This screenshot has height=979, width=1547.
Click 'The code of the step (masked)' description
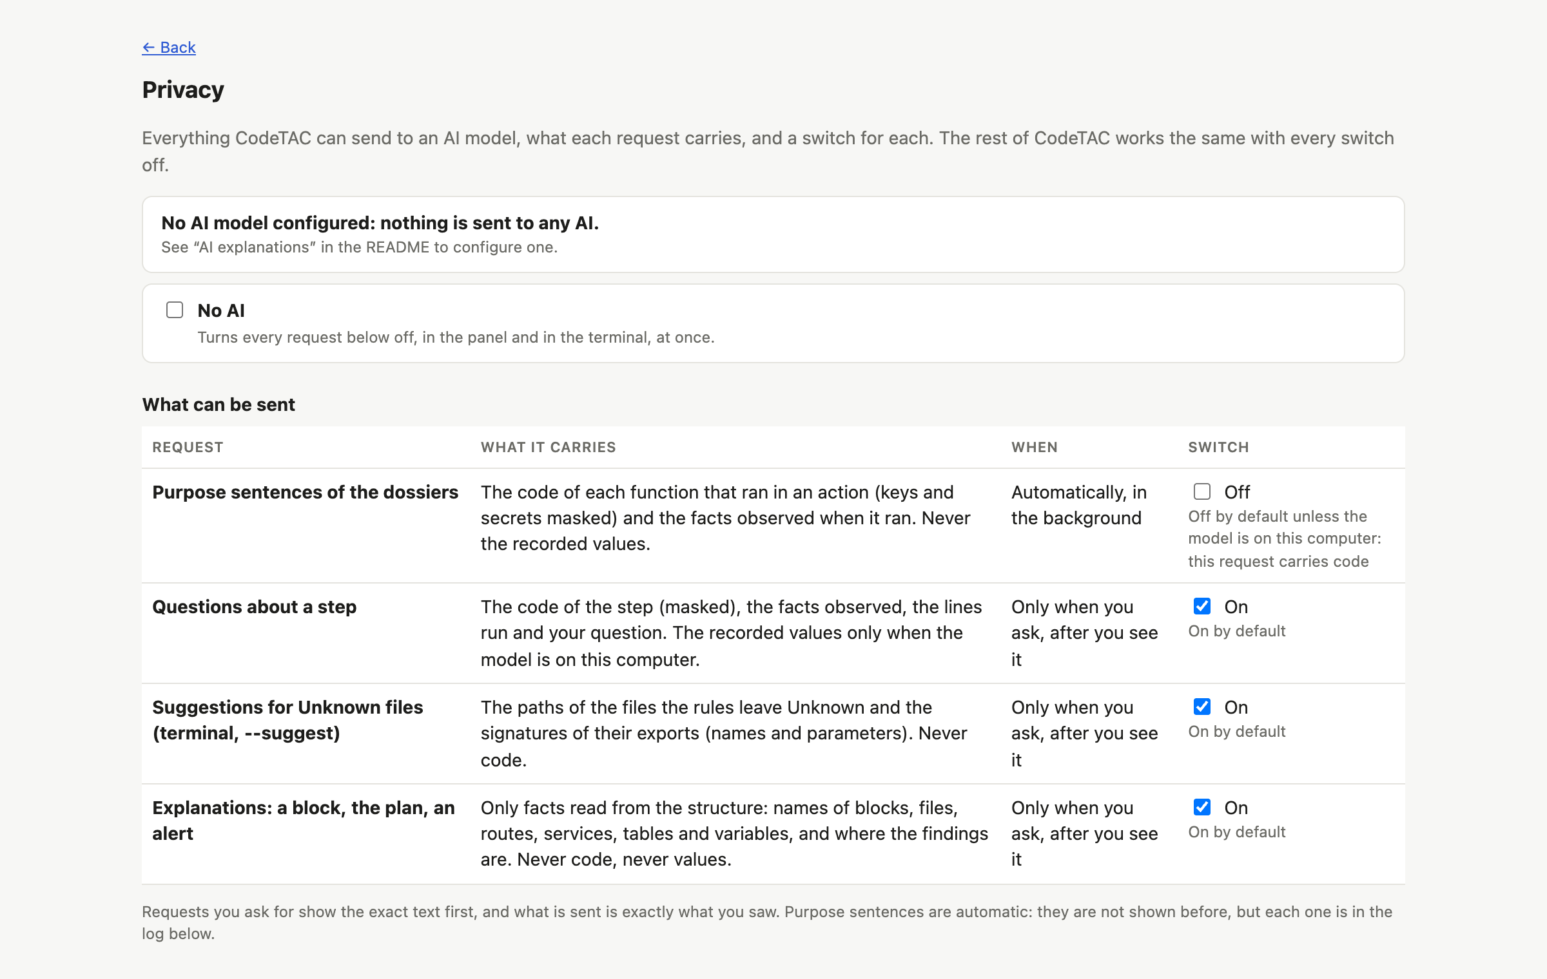pos(732,633)
